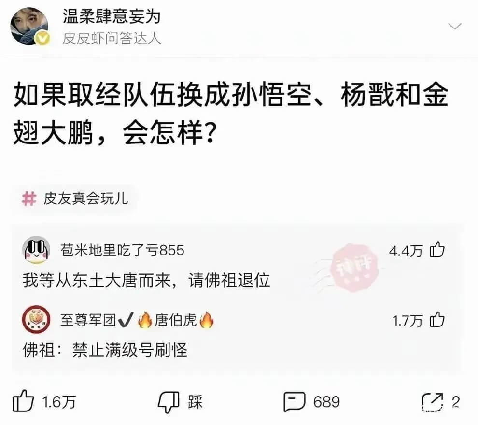The width and height of the screenshot is (478, 425).
Task: Tap the thumbs-down 踩 icon
Action: [169, 402]
